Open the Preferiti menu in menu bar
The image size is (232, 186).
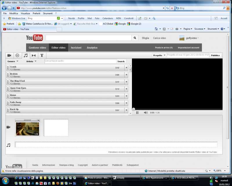37,13
